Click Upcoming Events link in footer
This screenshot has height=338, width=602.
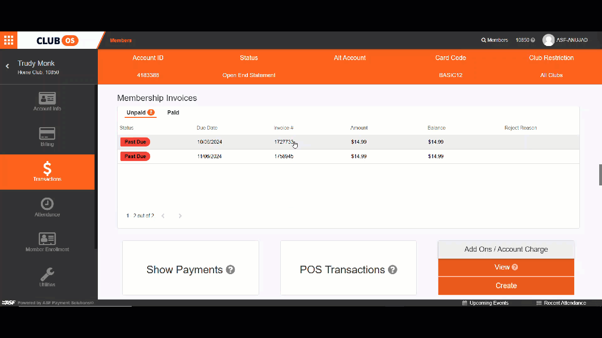[x=489, y=303]
